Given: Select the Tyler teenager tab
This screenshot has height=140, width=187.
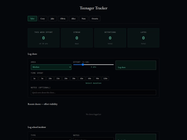Looking at the screenshot, I should click(32, 19).
